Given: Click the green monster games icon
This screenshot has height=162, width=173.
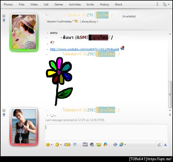Looking at the screenshot, I should click(x=99, y=145).
